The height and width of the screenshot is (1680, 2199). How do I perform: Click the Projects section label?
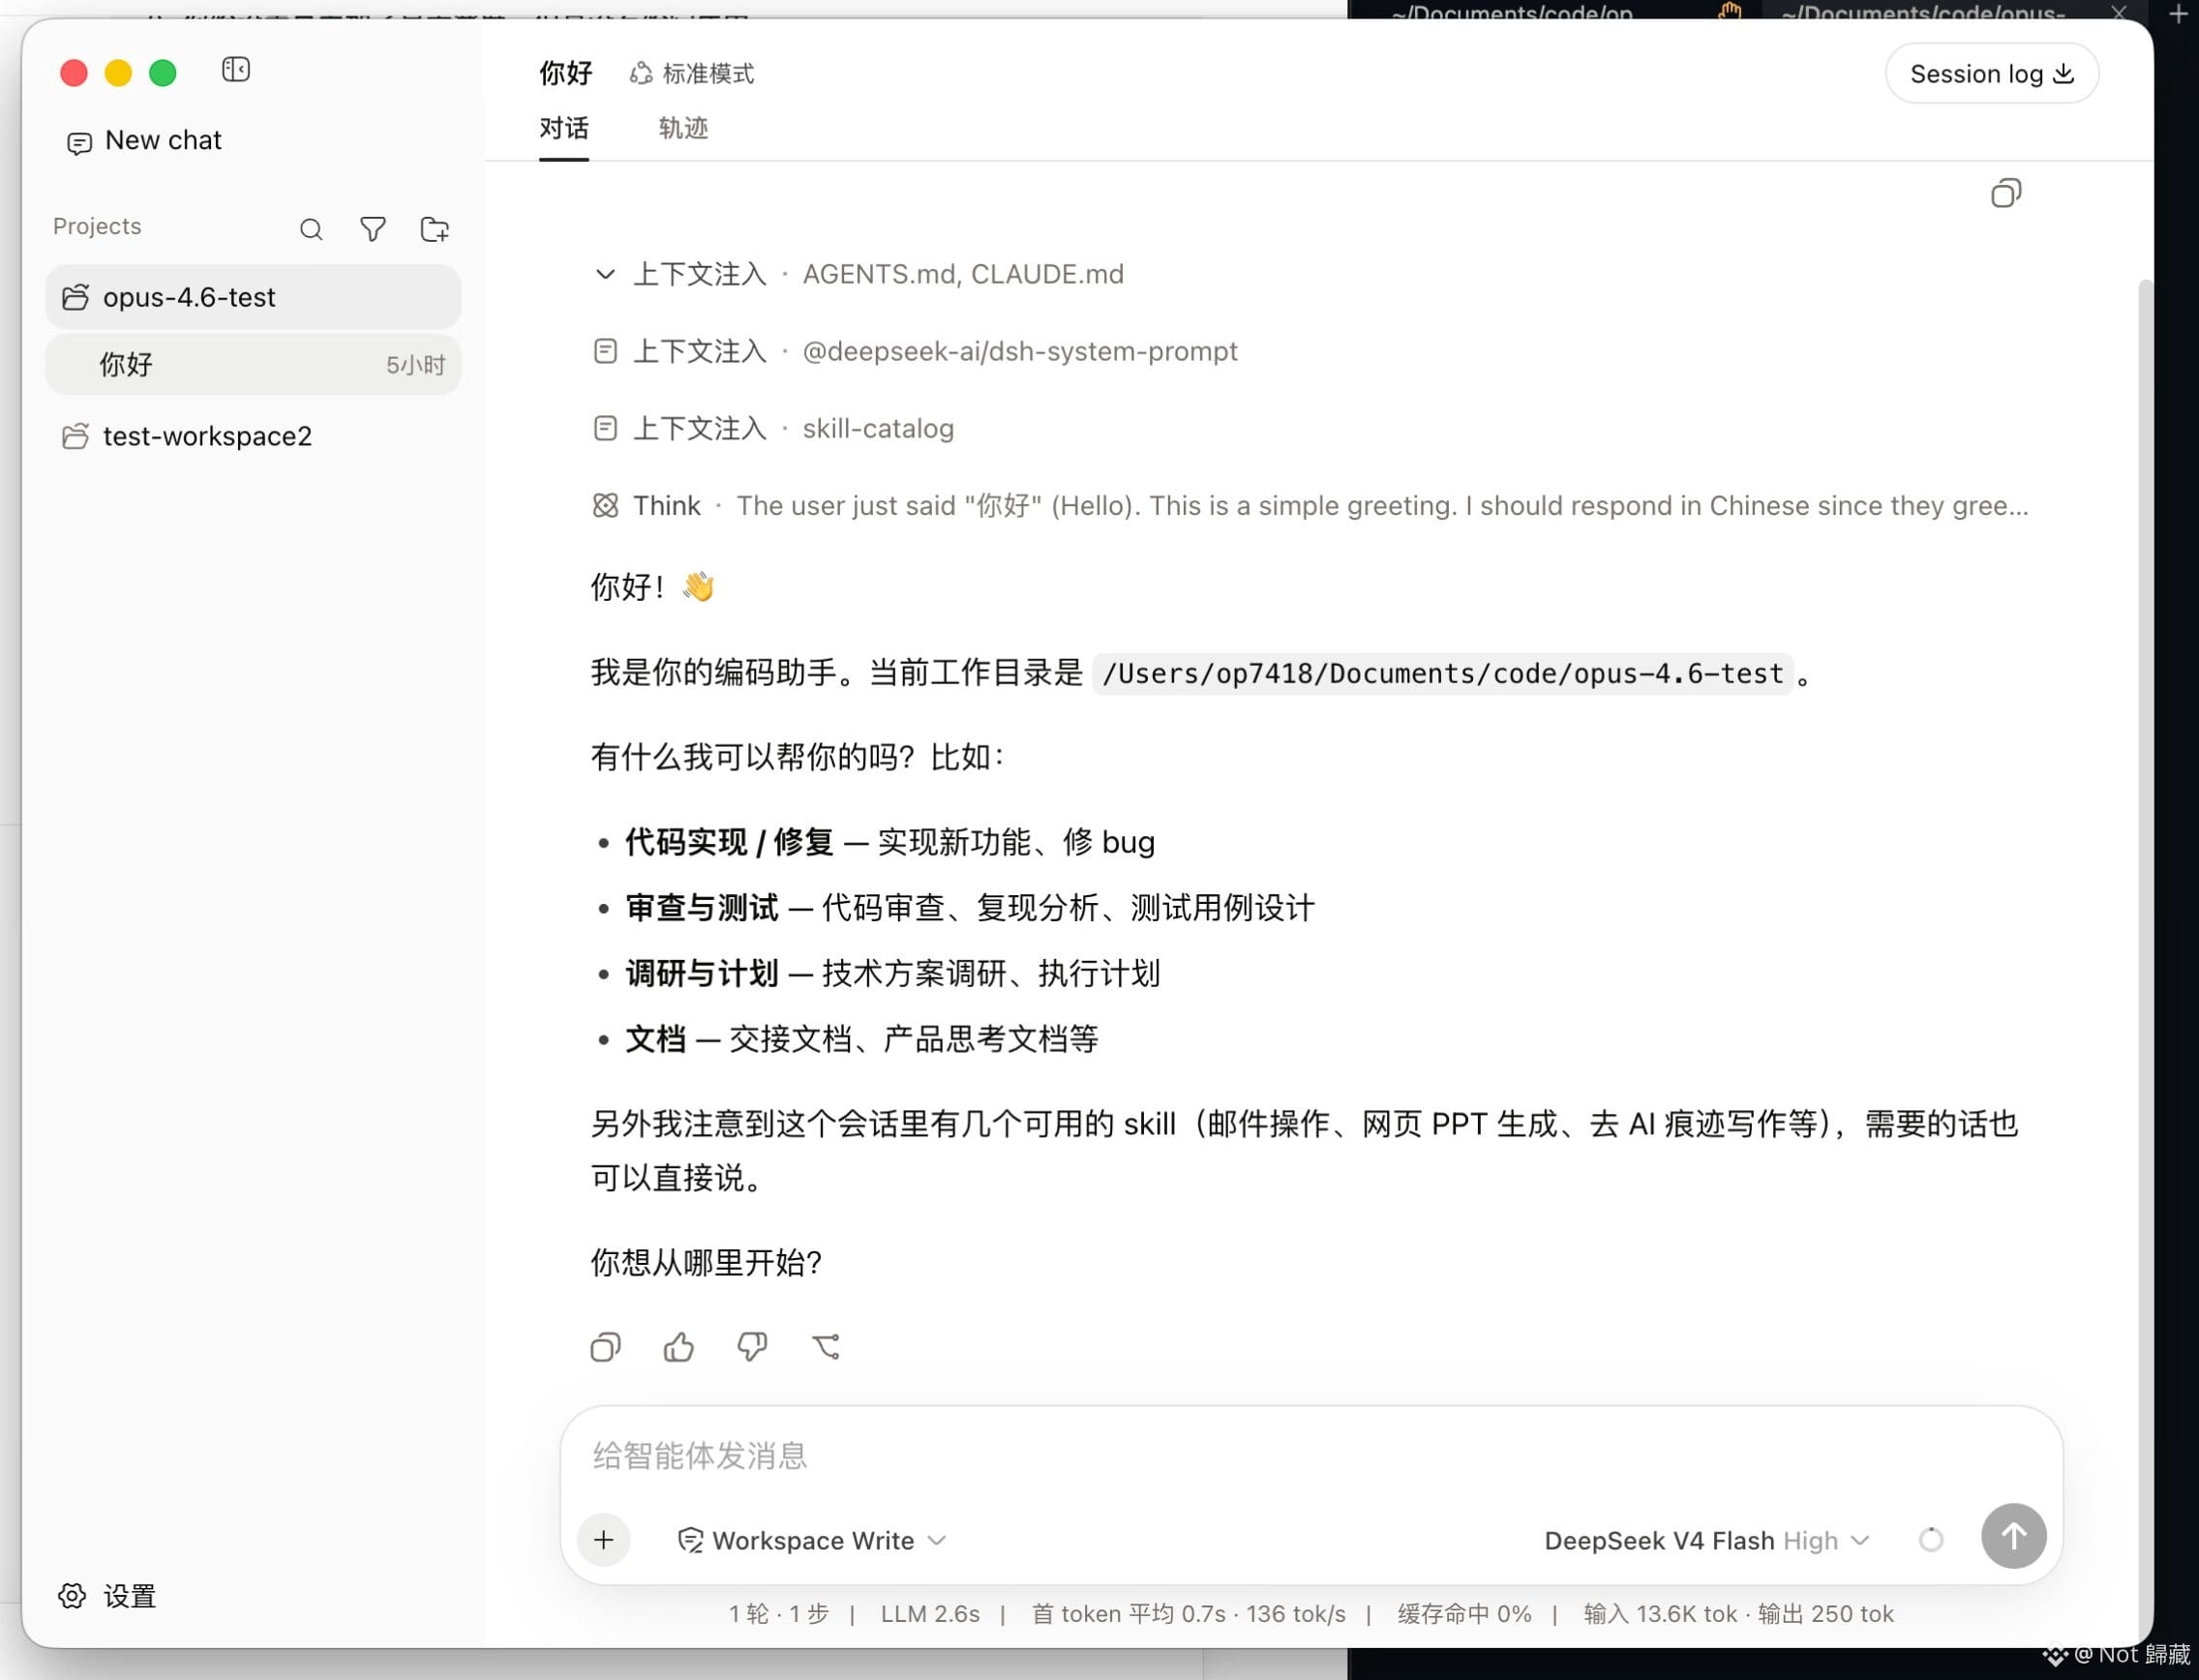[97, 227]
